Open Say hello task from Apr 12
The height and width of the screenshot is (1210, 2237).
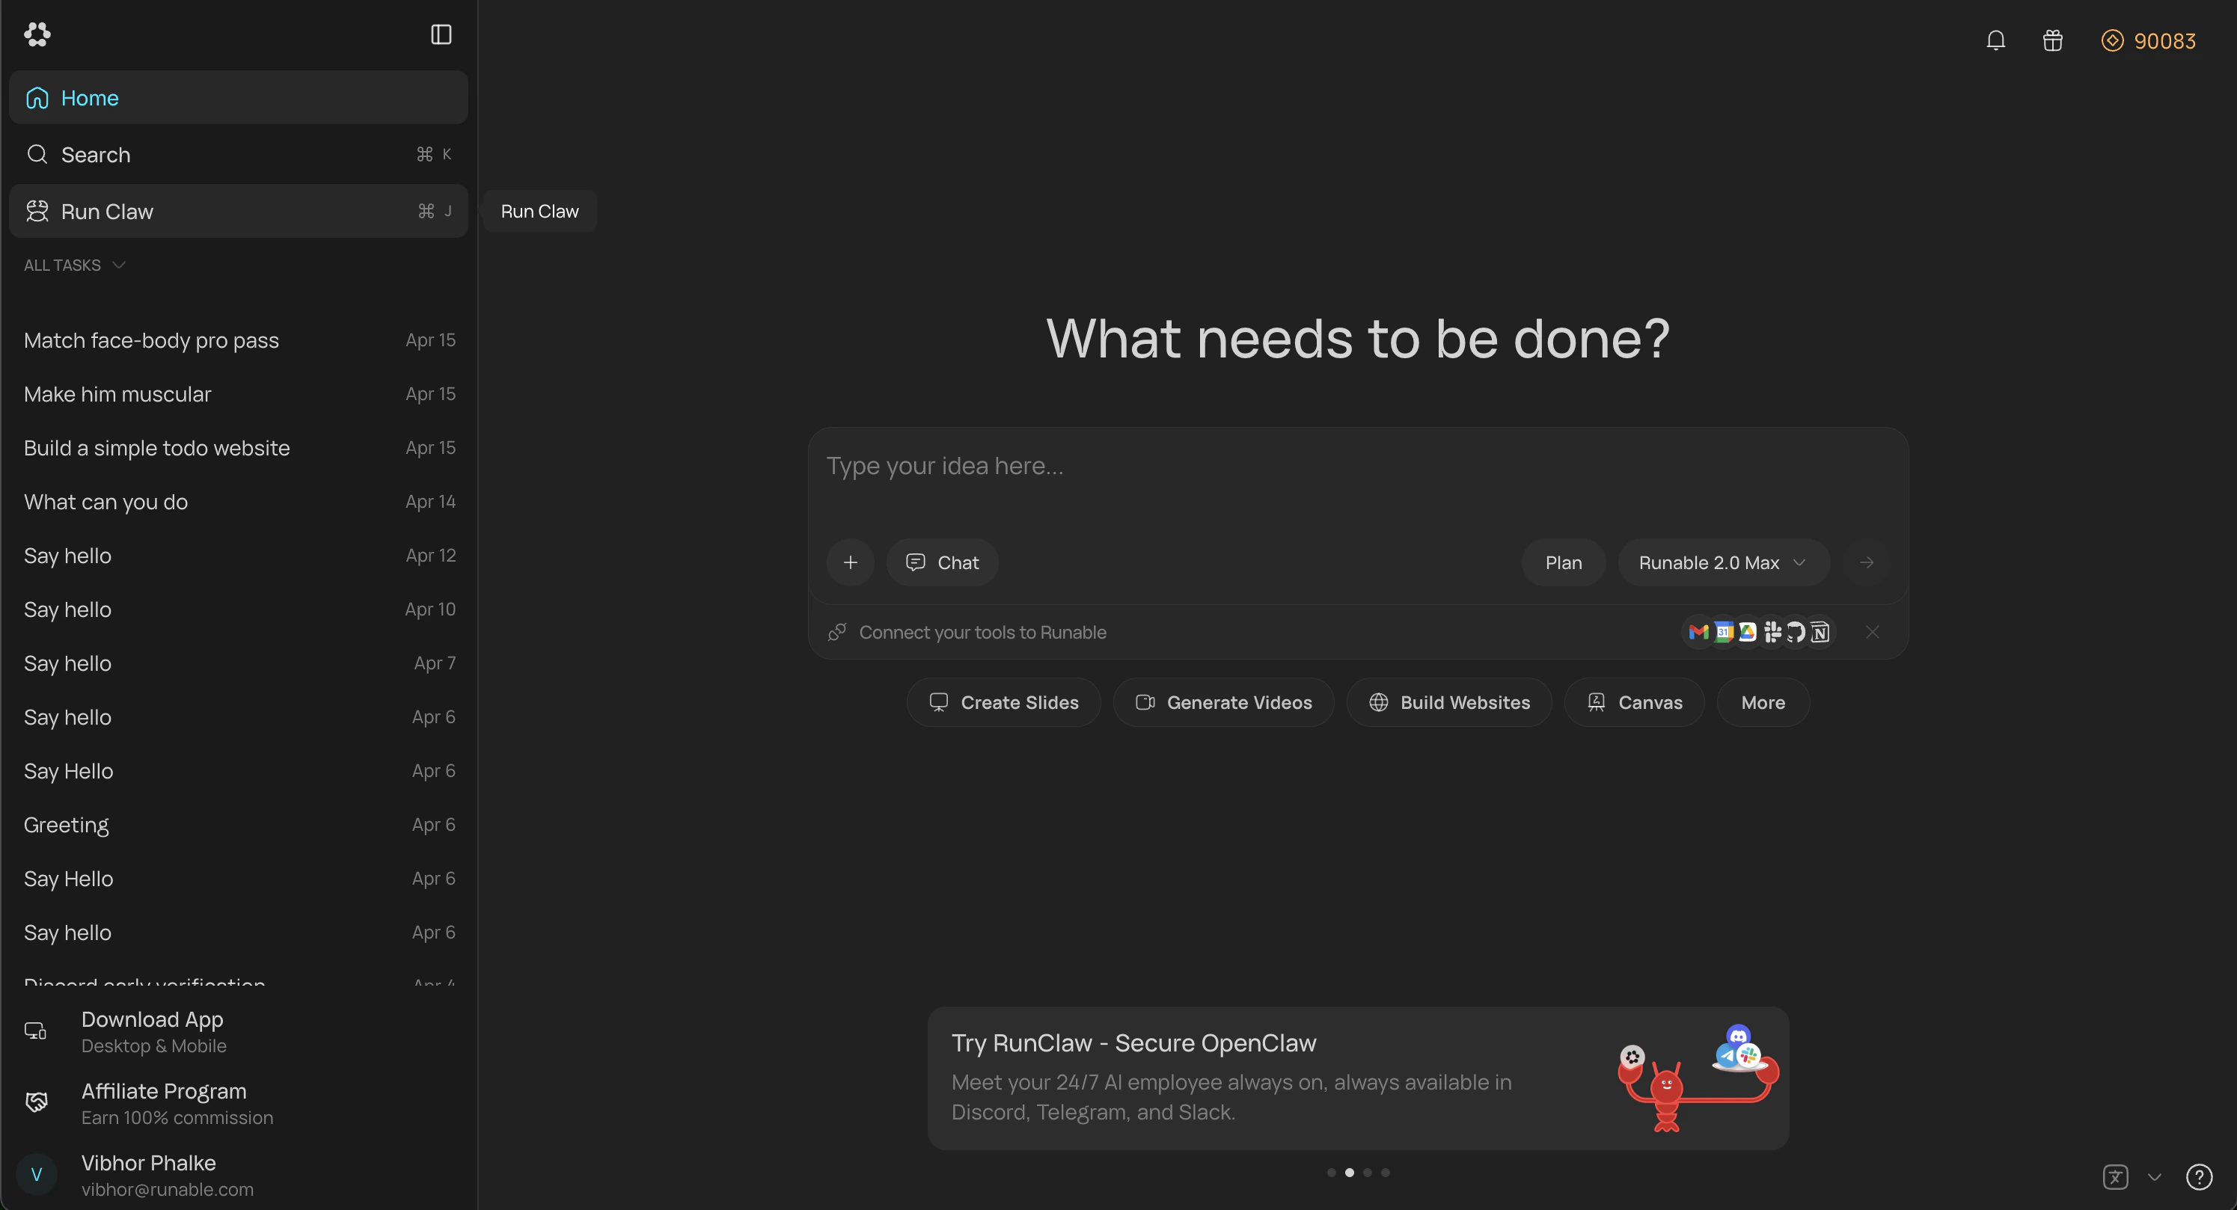[238, 556]
